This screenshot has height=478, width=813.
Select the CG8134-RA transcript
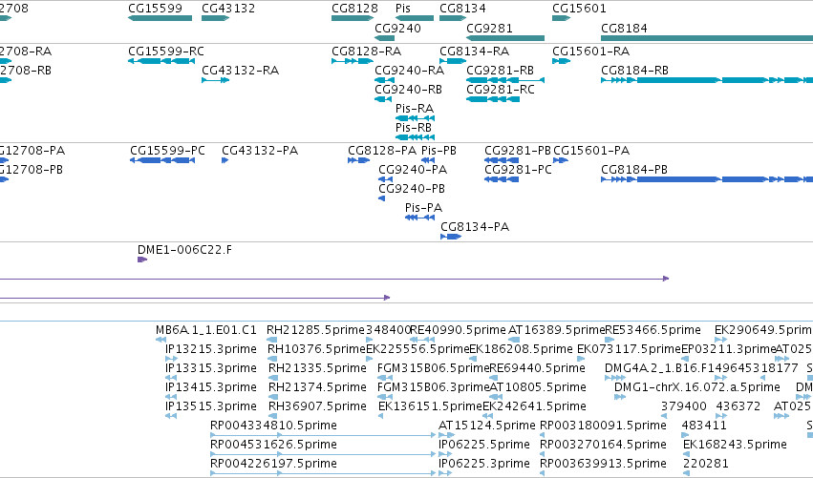[453, 61]
